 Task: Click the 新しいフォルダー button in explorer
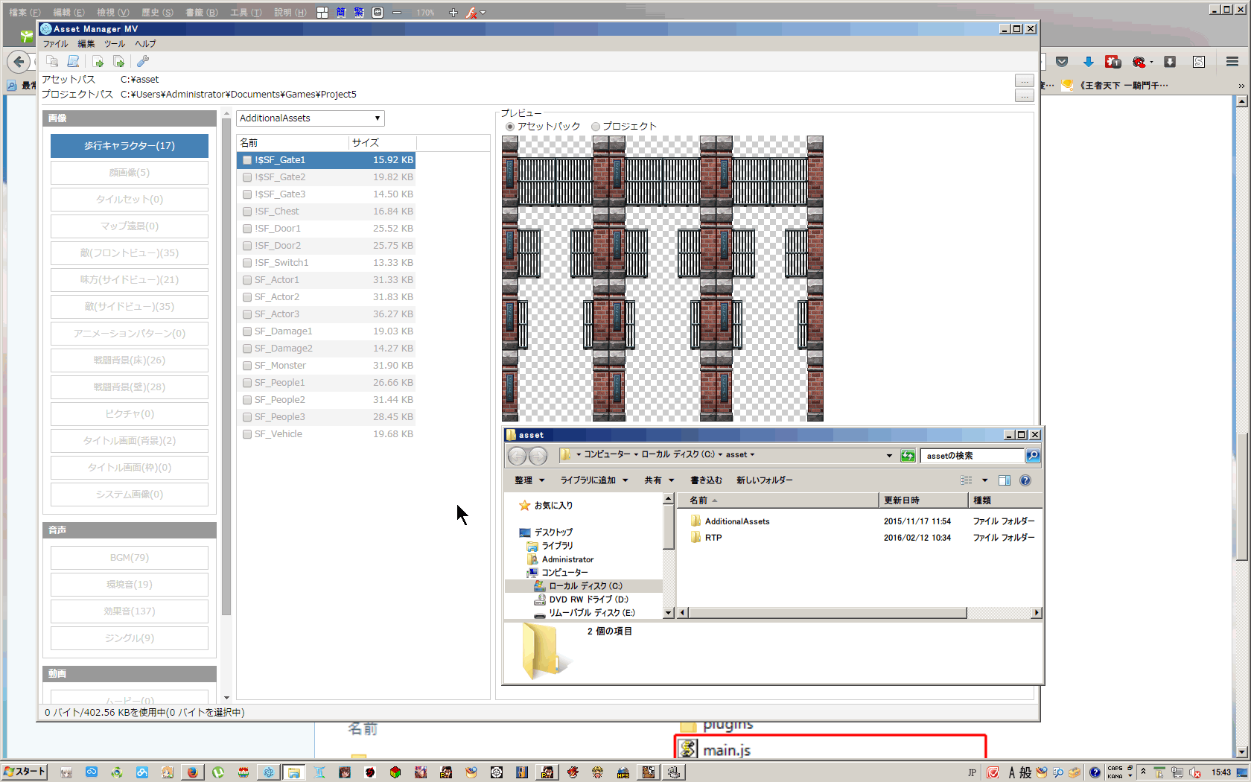[x=765, y=480]
